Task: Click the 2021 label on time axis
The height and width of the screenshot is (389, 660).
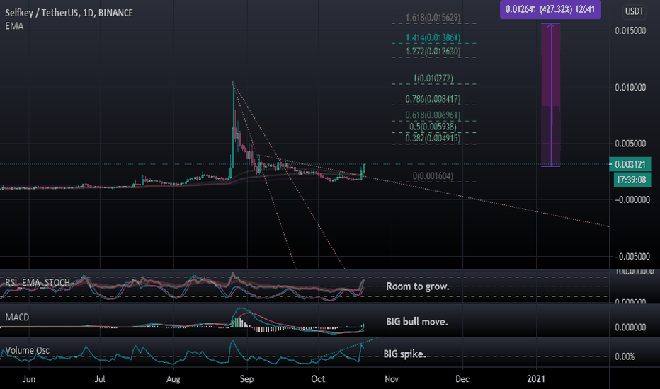Action: (536, 379)
